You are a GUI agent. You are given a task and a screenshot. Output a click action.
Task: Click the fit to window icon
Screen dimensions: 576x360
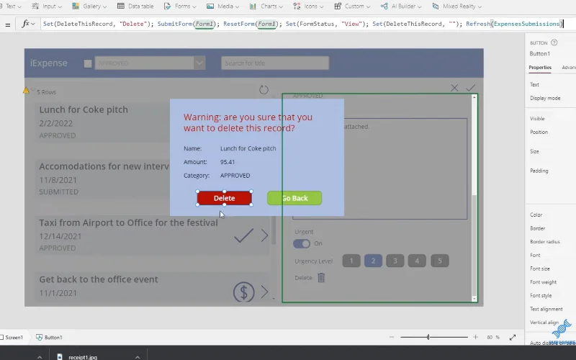point(513,337)
